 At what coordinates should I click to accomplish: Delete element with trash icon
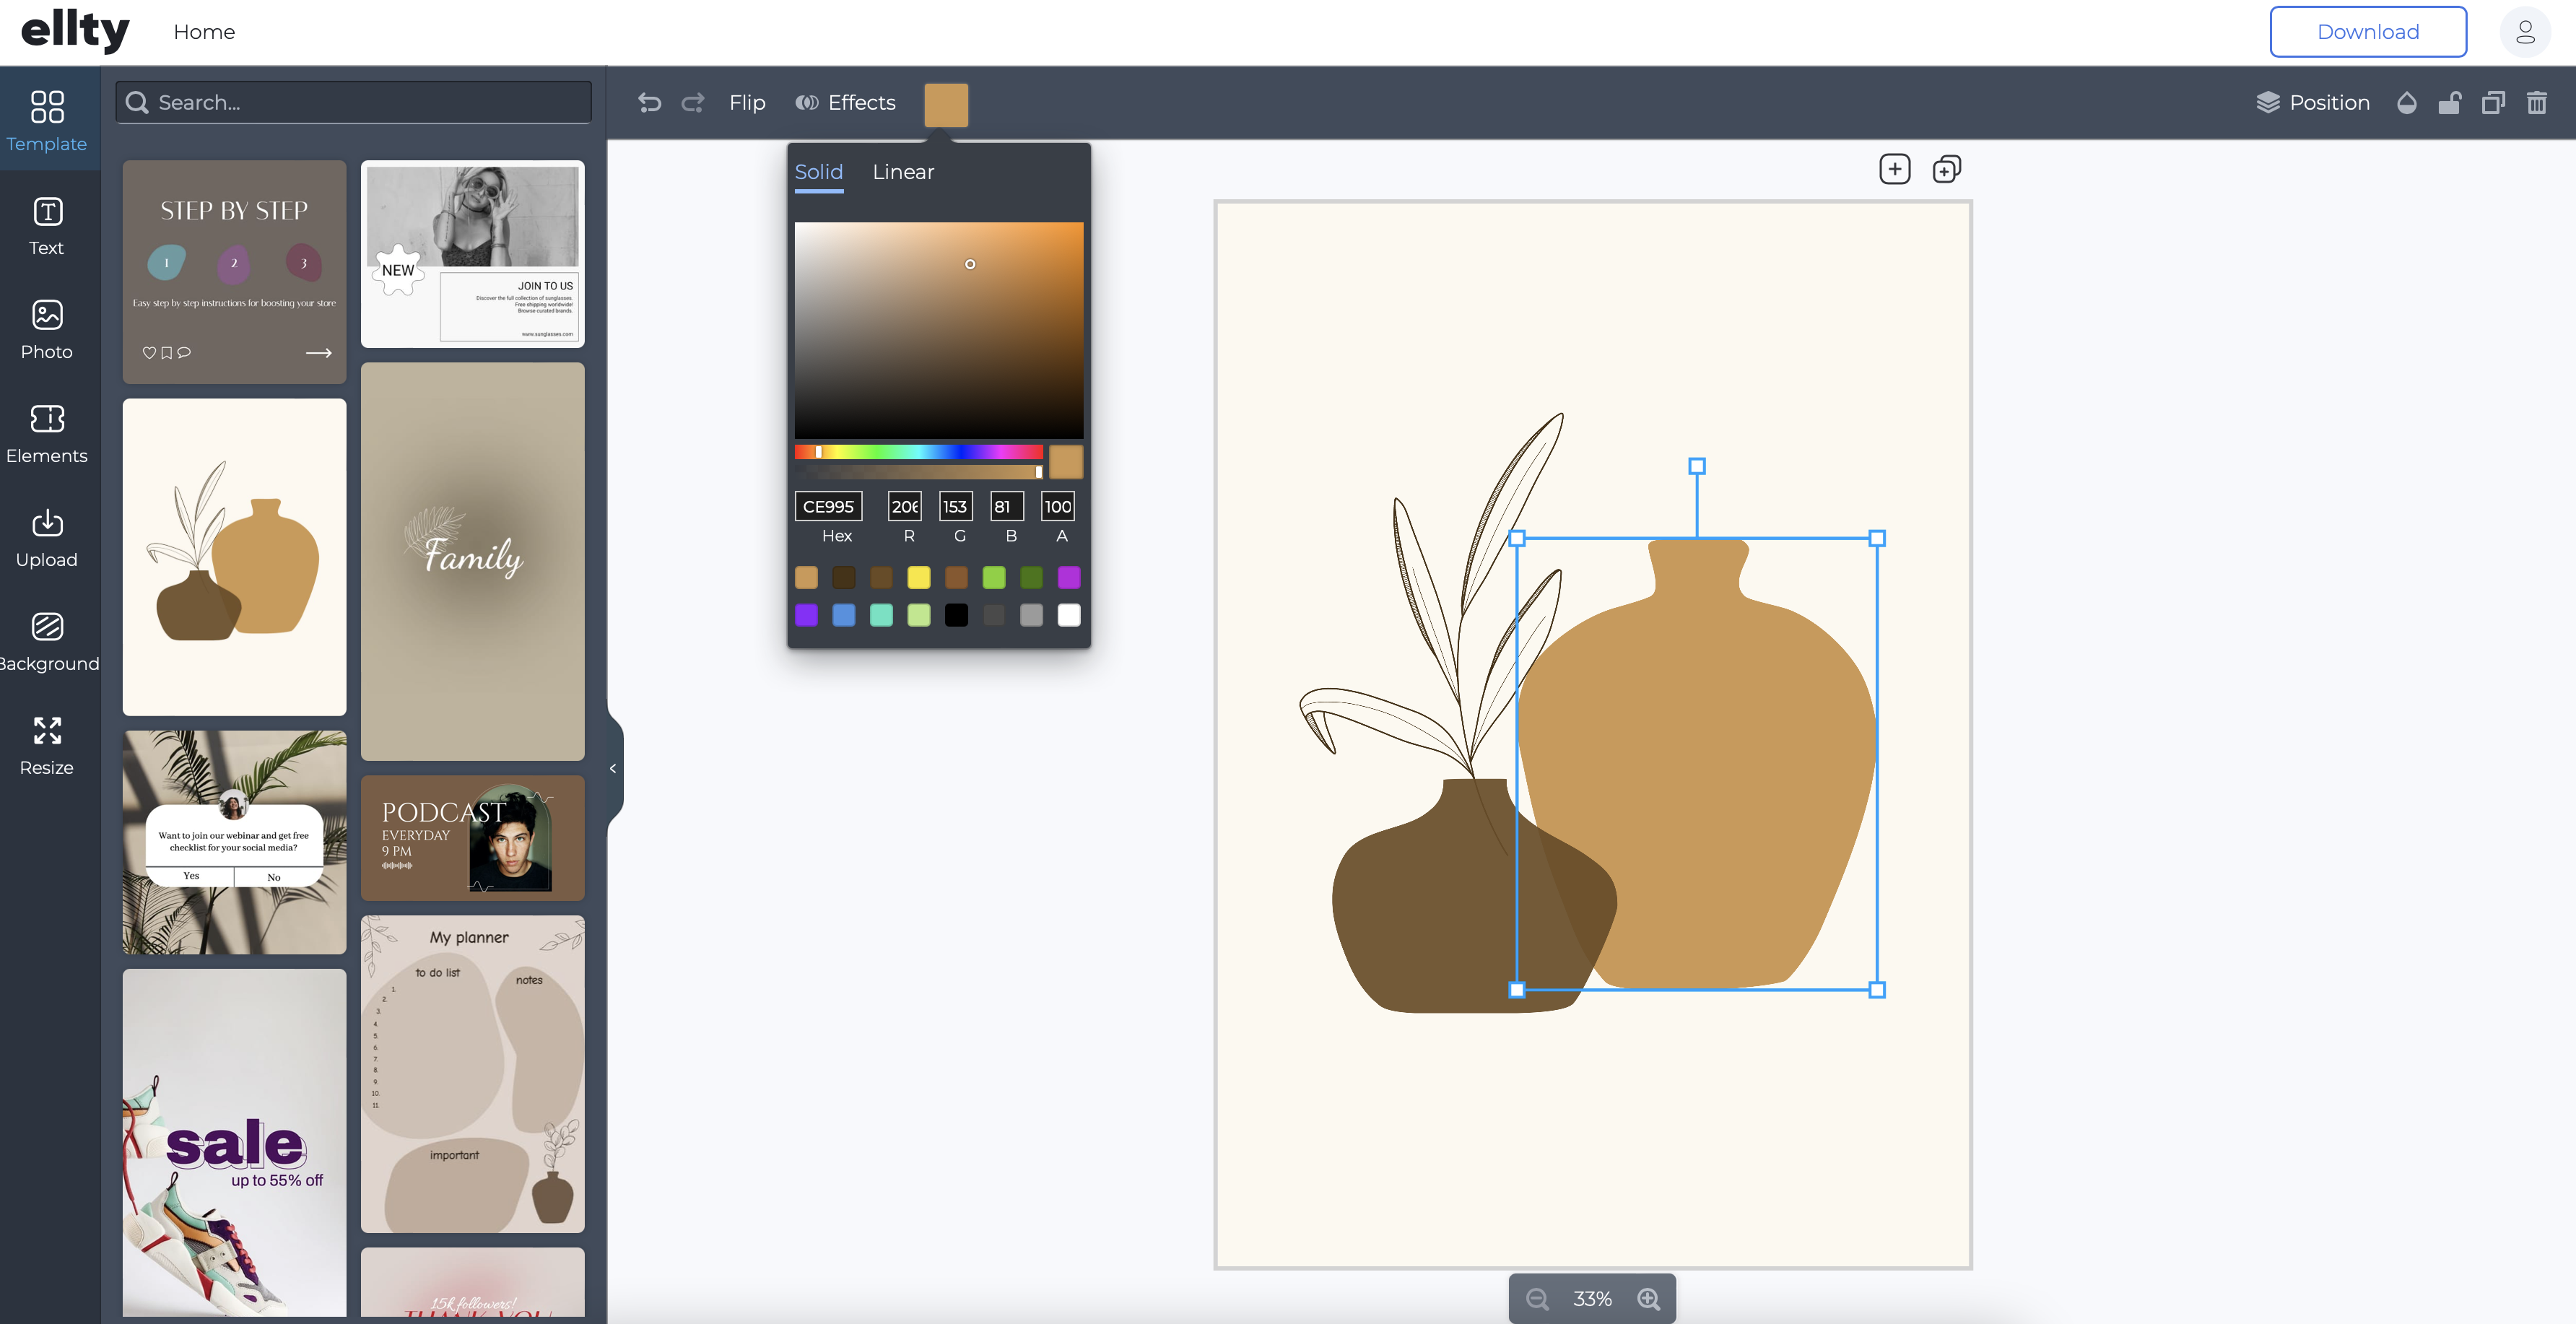coord(2537,103)
